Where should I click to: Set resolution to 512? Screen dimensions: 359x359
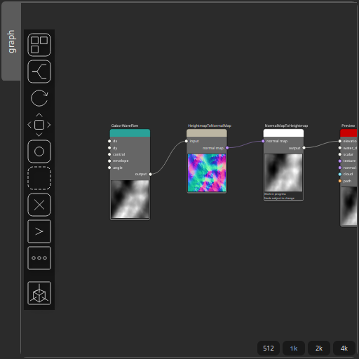(x=269, y=348)
